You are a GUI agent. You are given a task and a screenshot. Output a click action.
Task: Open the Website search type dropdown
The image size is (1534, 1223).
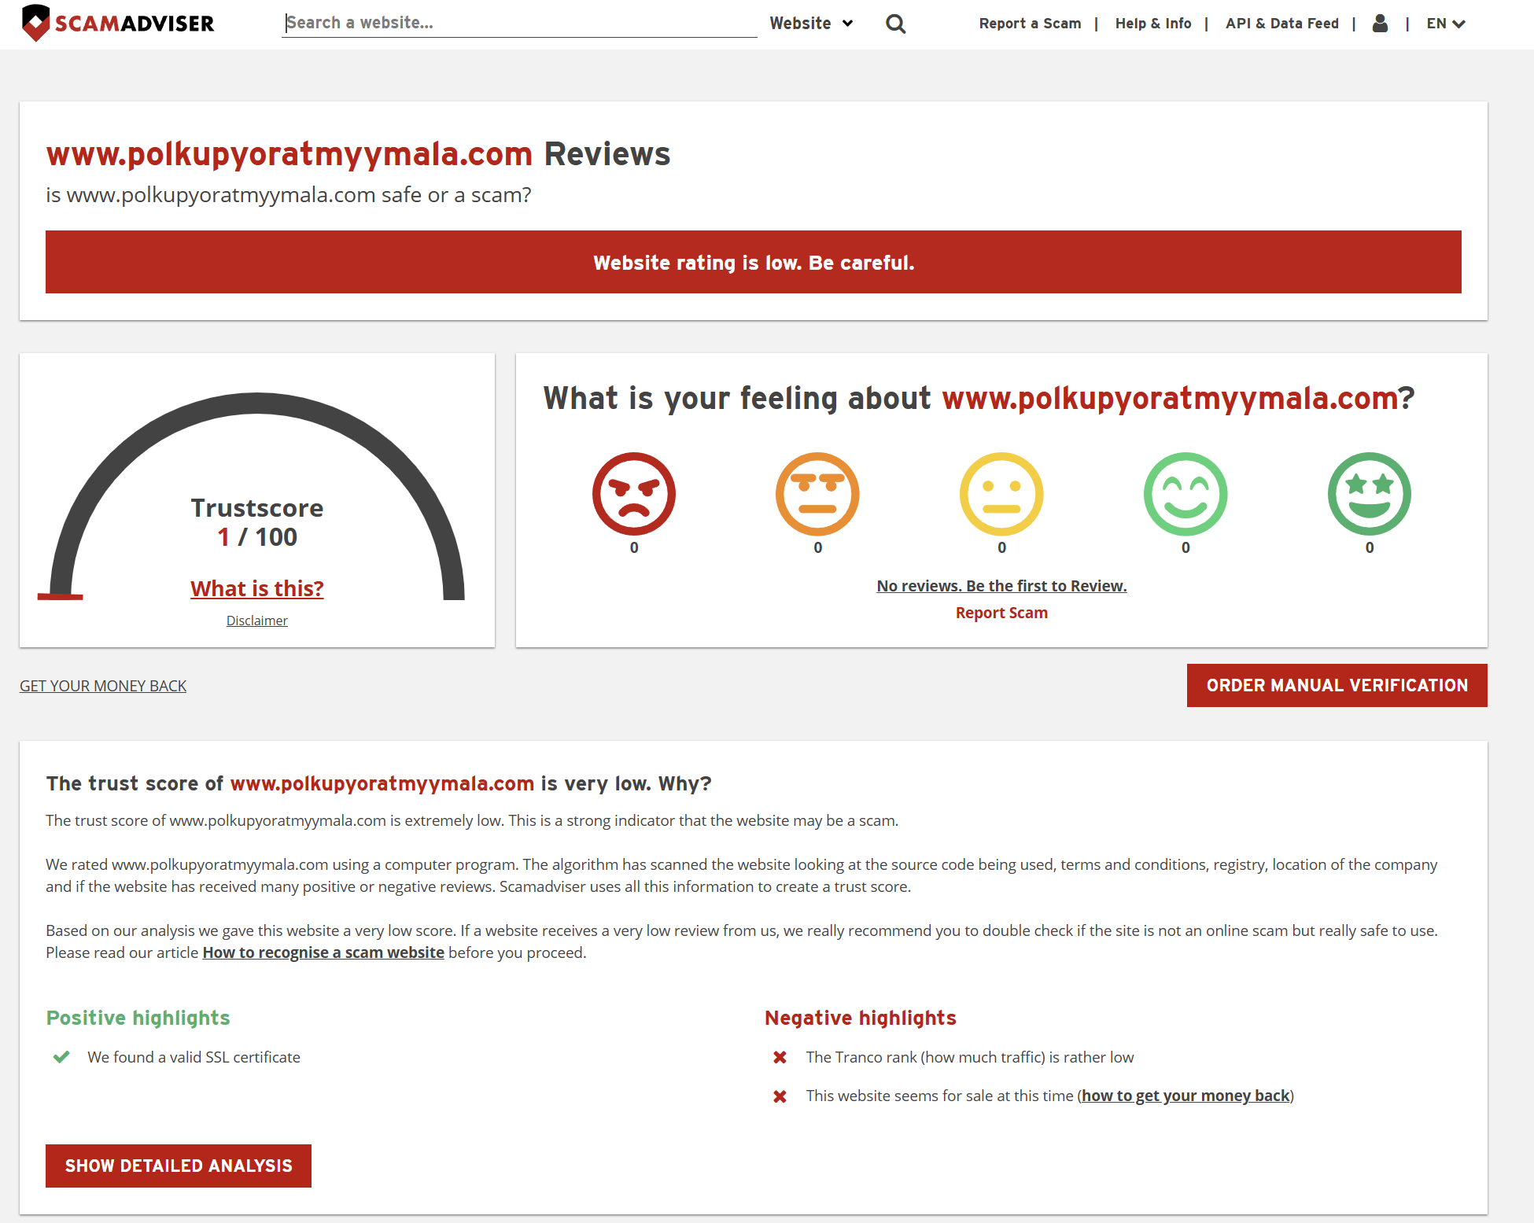tap(811, 24)
